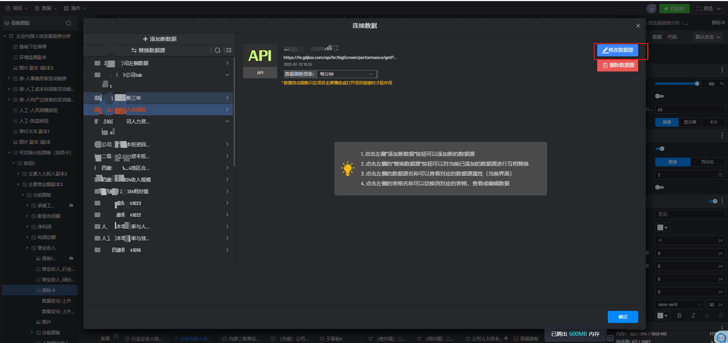Click the search icon in data source list

217,50
